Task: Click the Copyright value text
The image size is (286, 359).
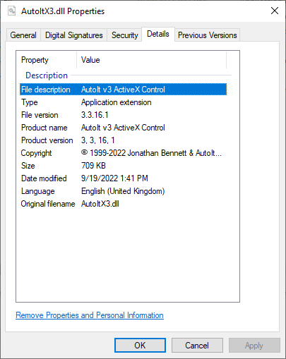Action: [151, 153]
